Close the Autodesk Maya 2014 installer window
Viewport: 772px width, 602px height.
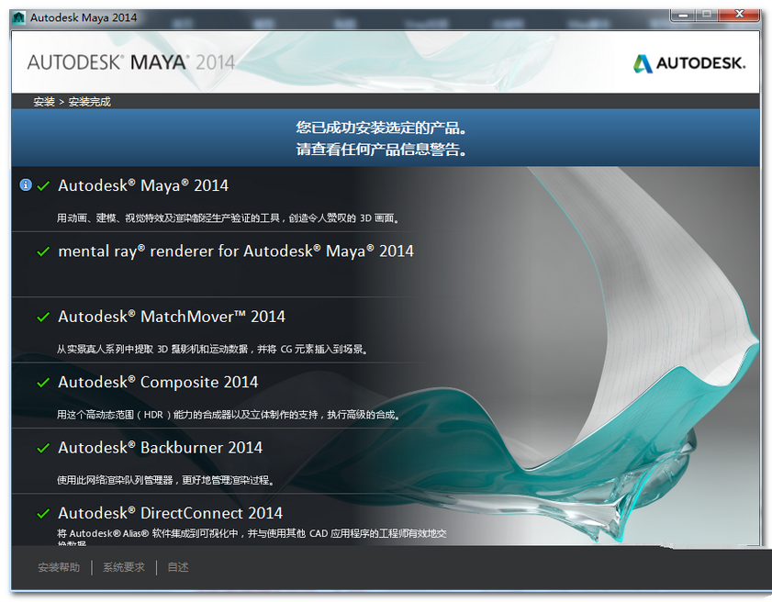coord(739,15)
